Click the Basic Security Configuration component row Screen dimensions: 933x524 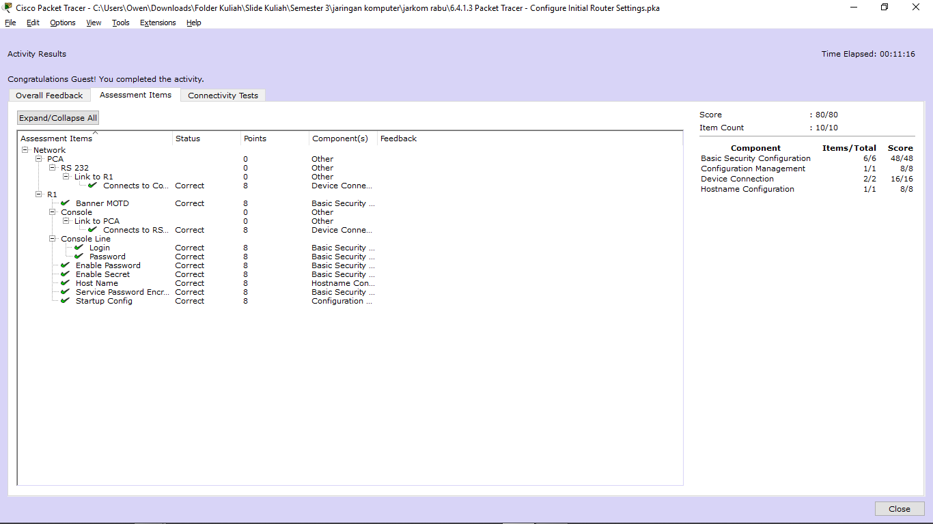point(807,158)
